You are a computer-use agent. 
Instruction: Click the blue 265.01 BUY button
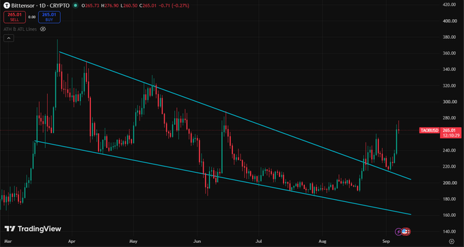49,17
